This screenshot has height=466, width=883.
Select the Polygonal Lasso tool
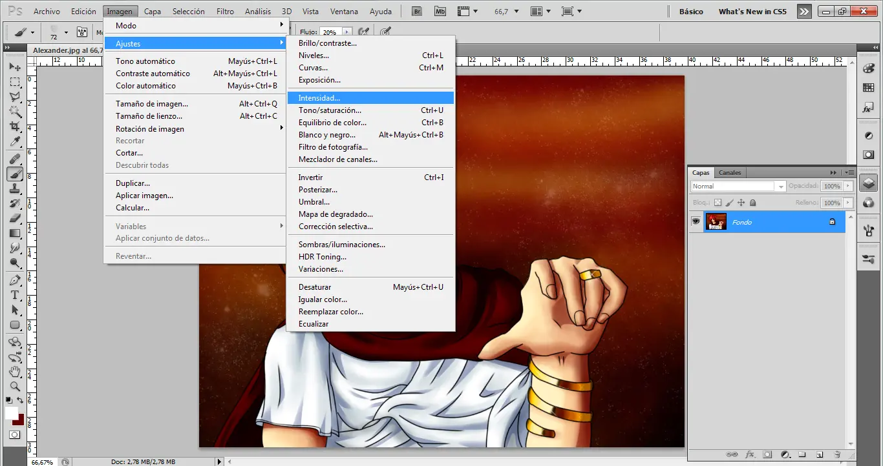pyautogui.click(x=15, y=97)
